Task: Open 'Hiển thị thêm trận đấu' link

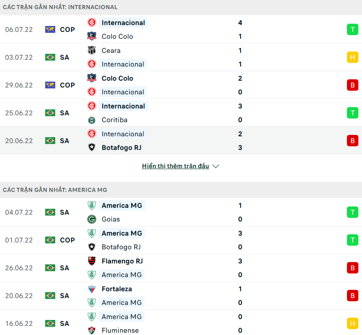Action: pos(175,166)
